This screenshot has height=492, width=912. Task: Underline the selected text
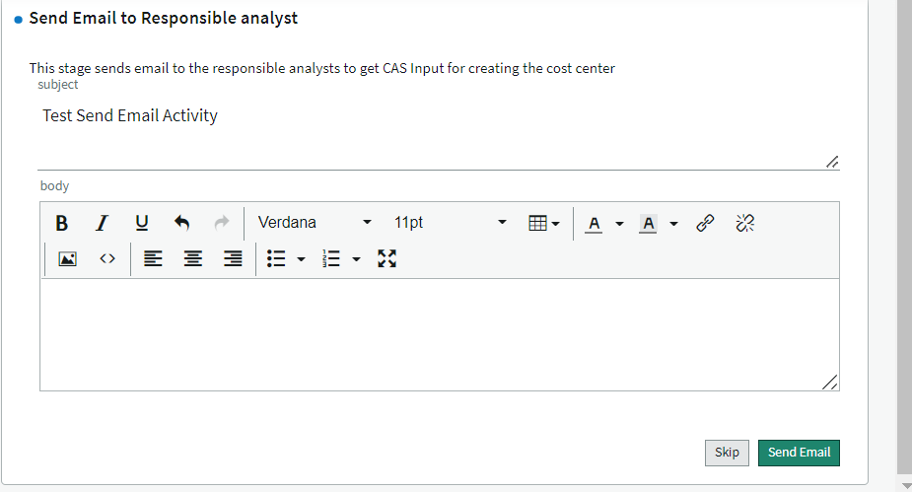coord(141,223)
